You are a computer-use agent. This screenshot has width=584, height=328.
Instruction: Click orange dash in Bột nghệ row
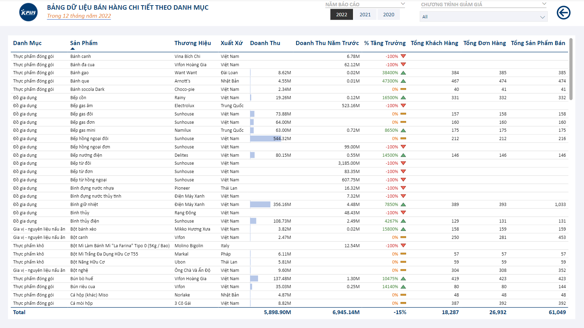[x=403, y=270]
